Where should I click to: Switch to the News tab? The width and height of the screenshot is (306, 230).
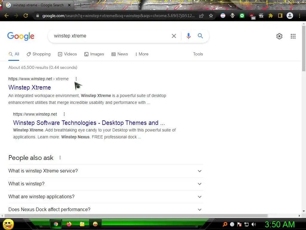pos(120,54)
